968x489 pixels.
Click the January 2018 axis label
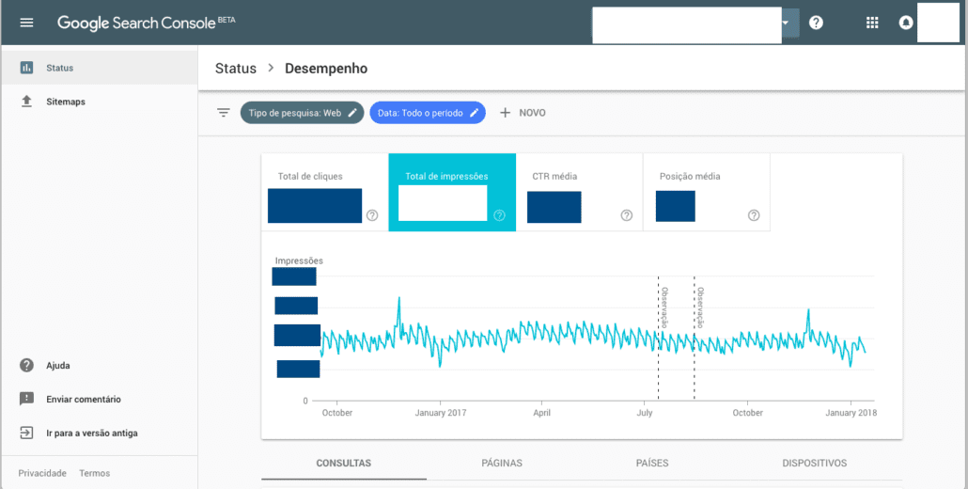pos(851,413)
